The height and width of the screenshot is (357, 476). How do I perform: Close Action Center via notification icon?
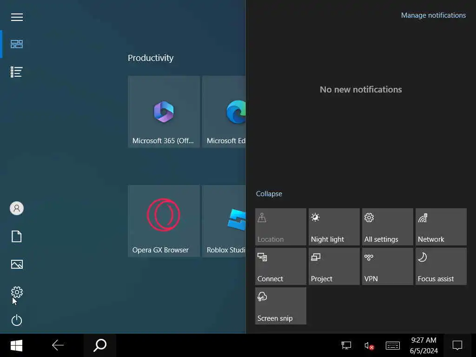[x=457, y=345]
